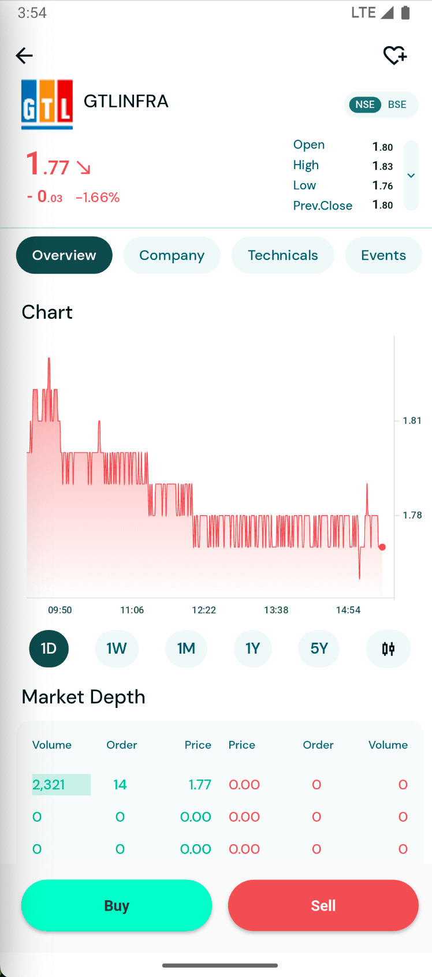Show the 1M chart range

186,648
